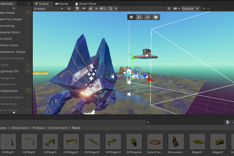Screen dimensions: 234x156
Task: Switch to ProBuilder Vertex selection mode
Action: tap(139, 17)
